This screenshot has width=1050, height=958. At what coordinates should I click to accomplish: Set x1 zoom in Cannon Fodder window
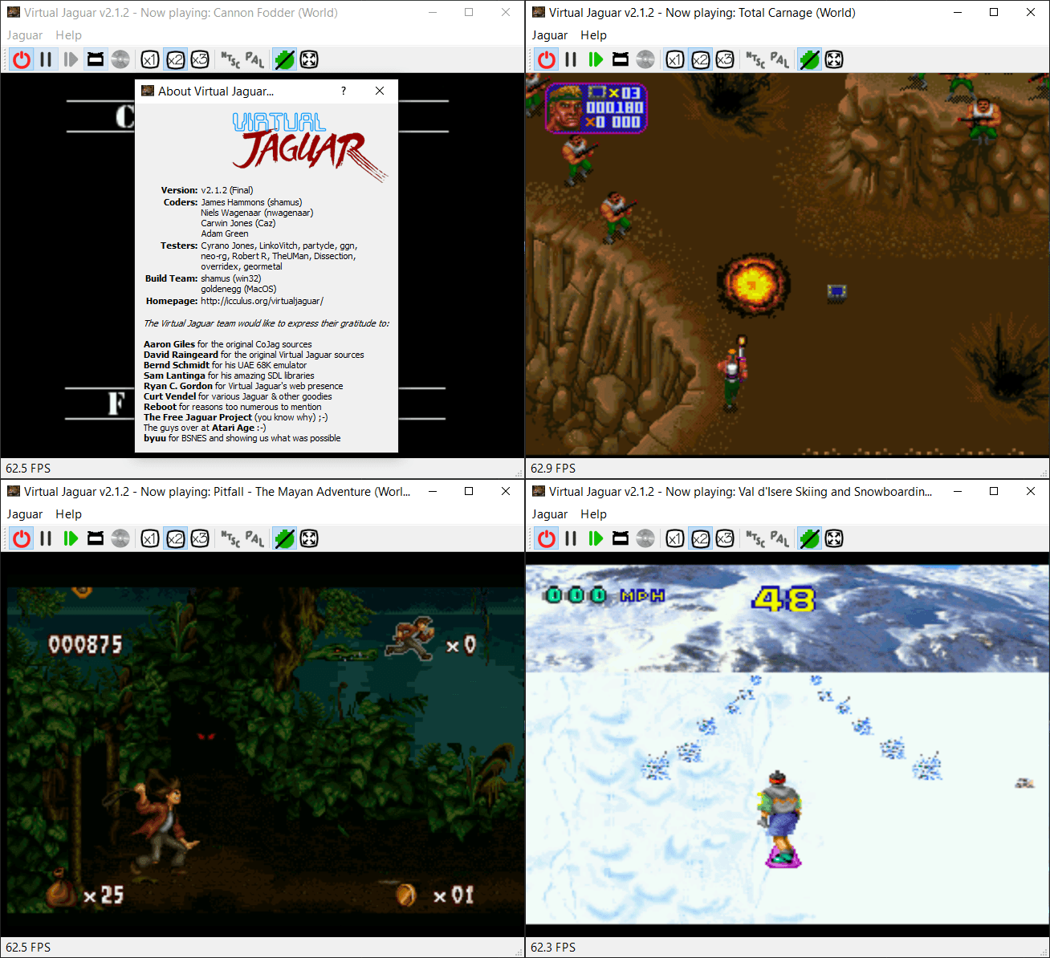point(150,59)
